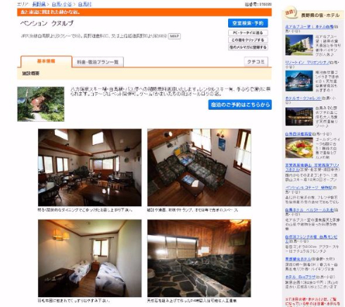This screenshot has height=307, width=345.
Task: Follow the 長野県 breadcrumb link
Action: [x=39, y=4]
